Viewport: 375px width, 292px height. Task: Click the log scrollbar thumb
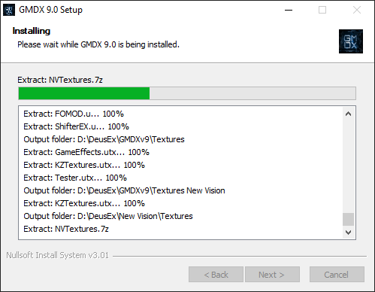pyautogui.click(x=348, y=220)
